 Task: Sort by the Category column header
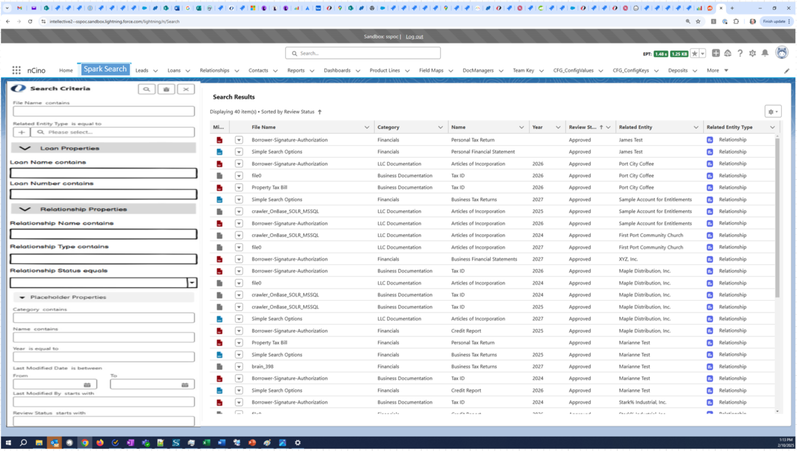pos(388,127)
